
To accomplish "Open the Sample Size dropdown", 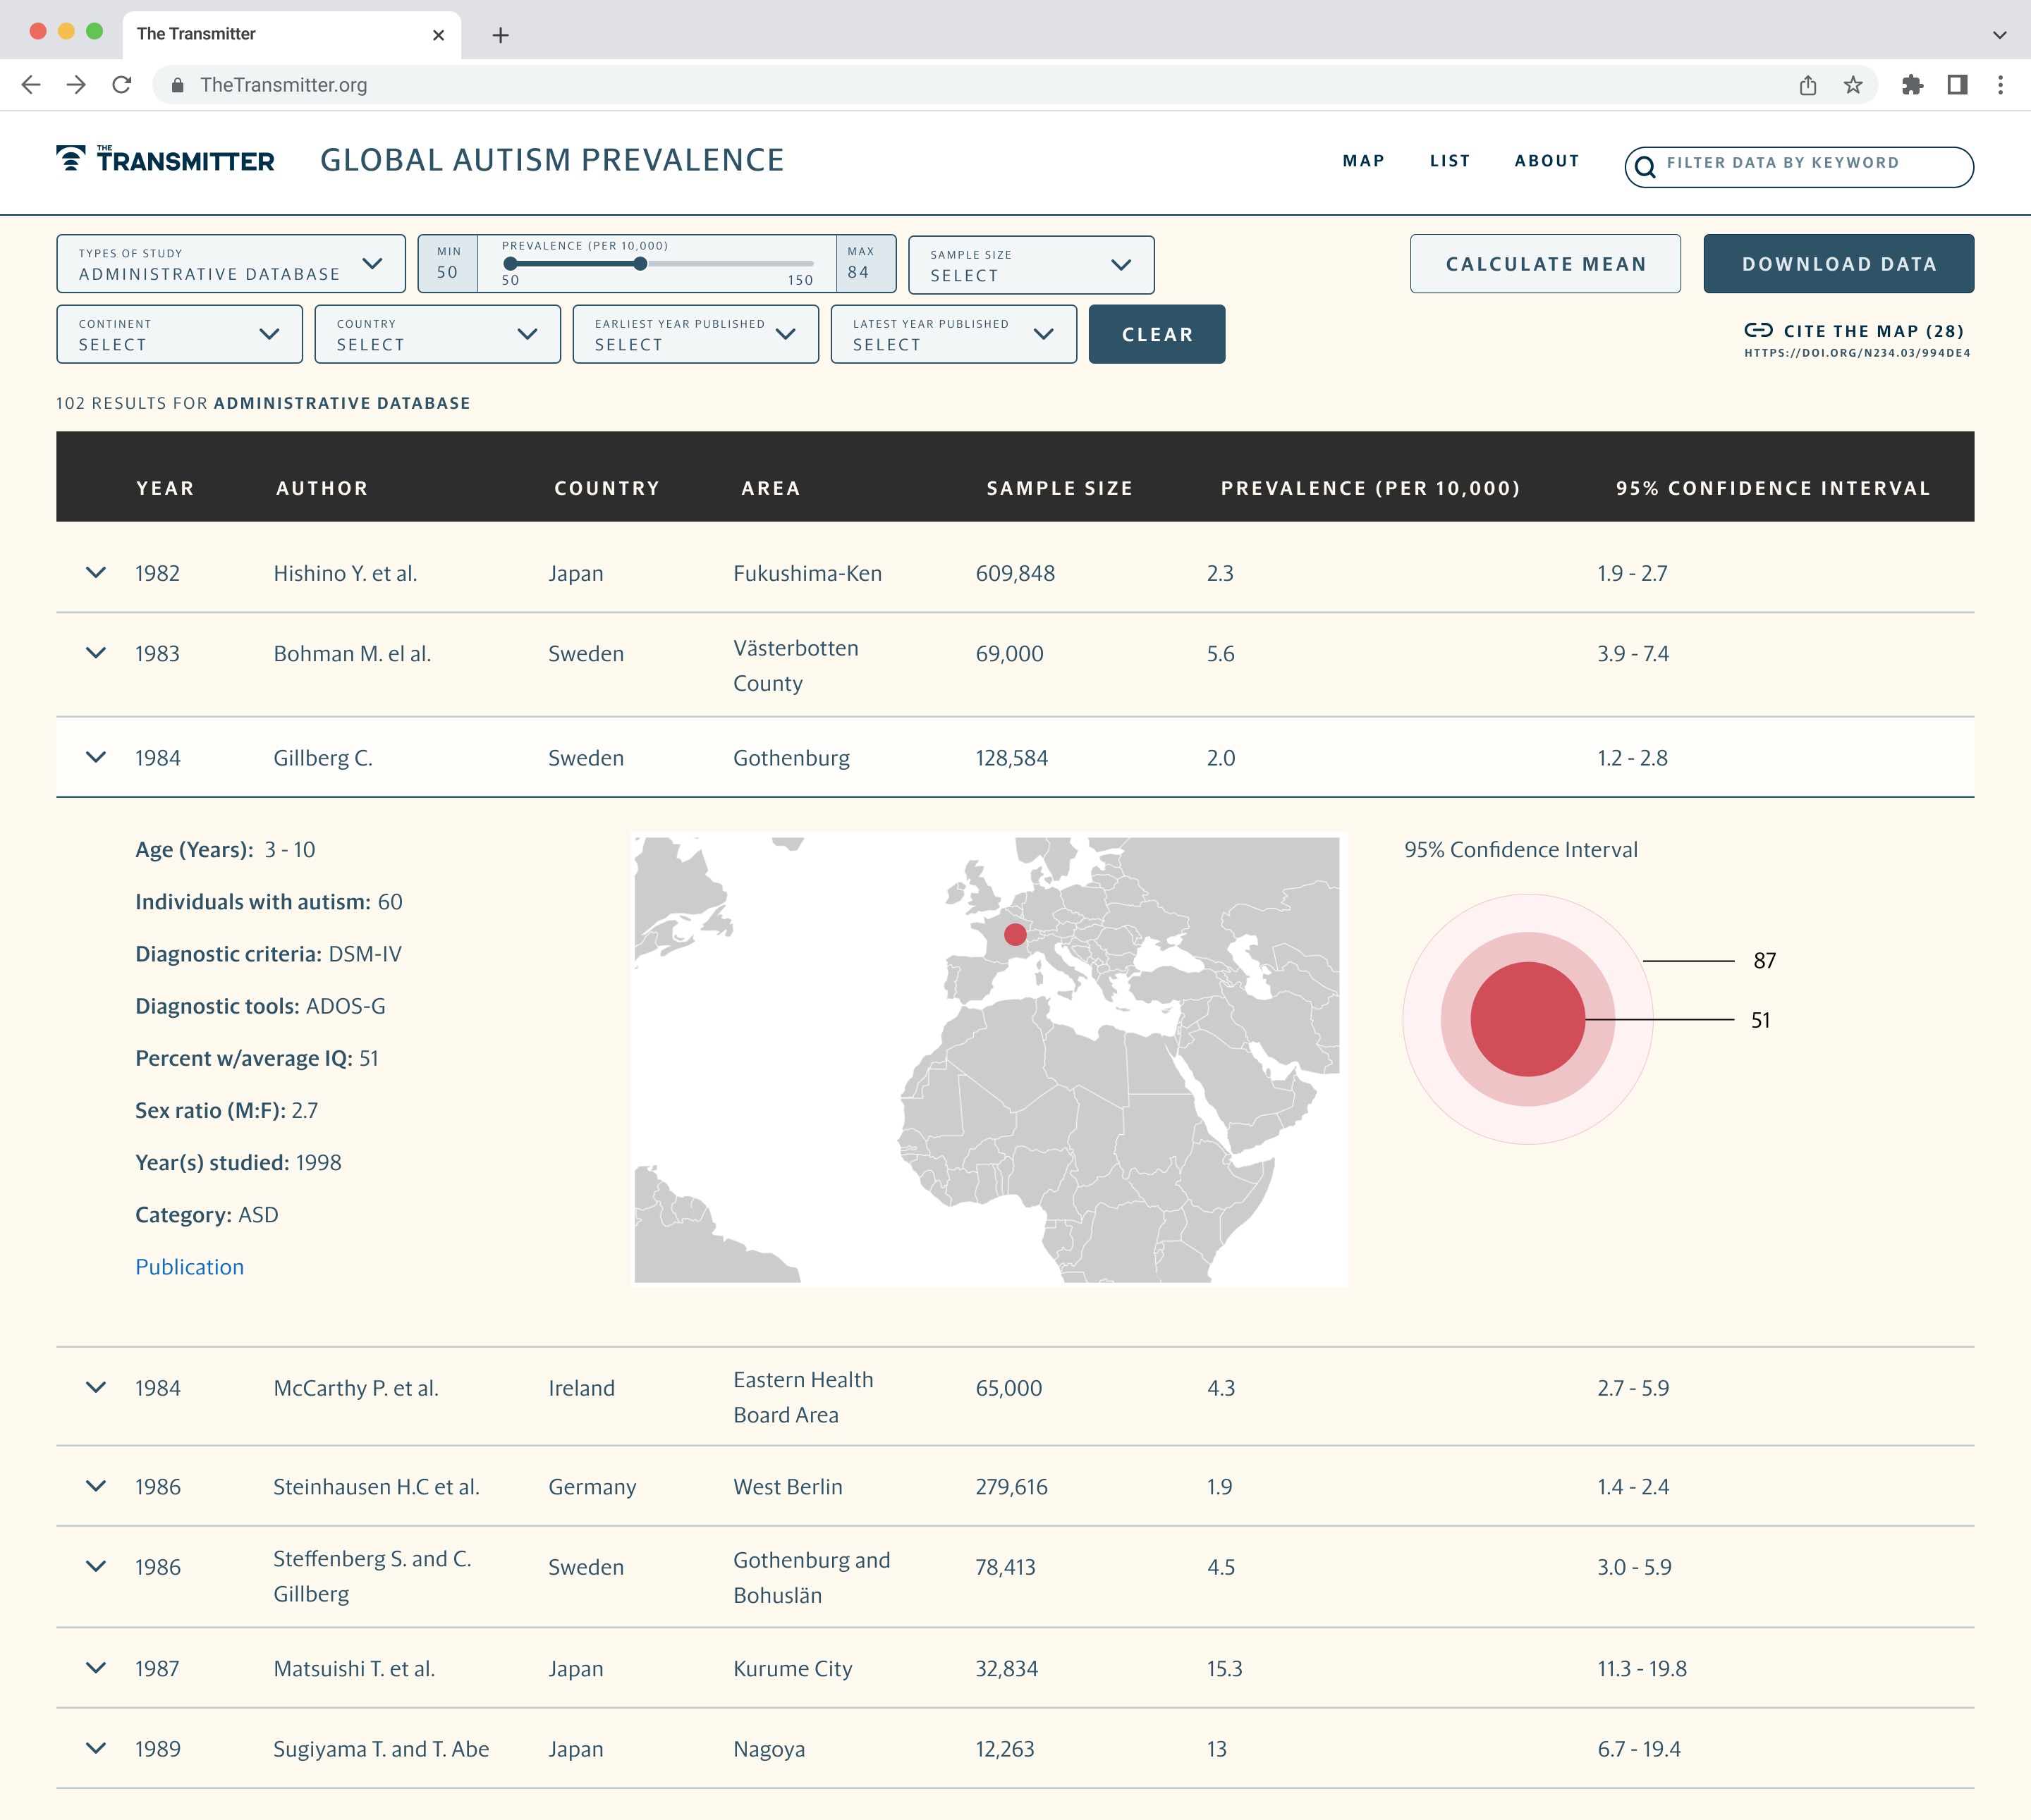I will pyautogui.click(x=1032, y=265).
